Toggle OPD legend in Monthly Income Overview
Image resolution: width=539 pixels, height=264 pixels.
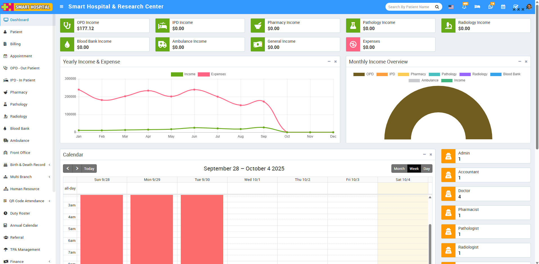363,74
